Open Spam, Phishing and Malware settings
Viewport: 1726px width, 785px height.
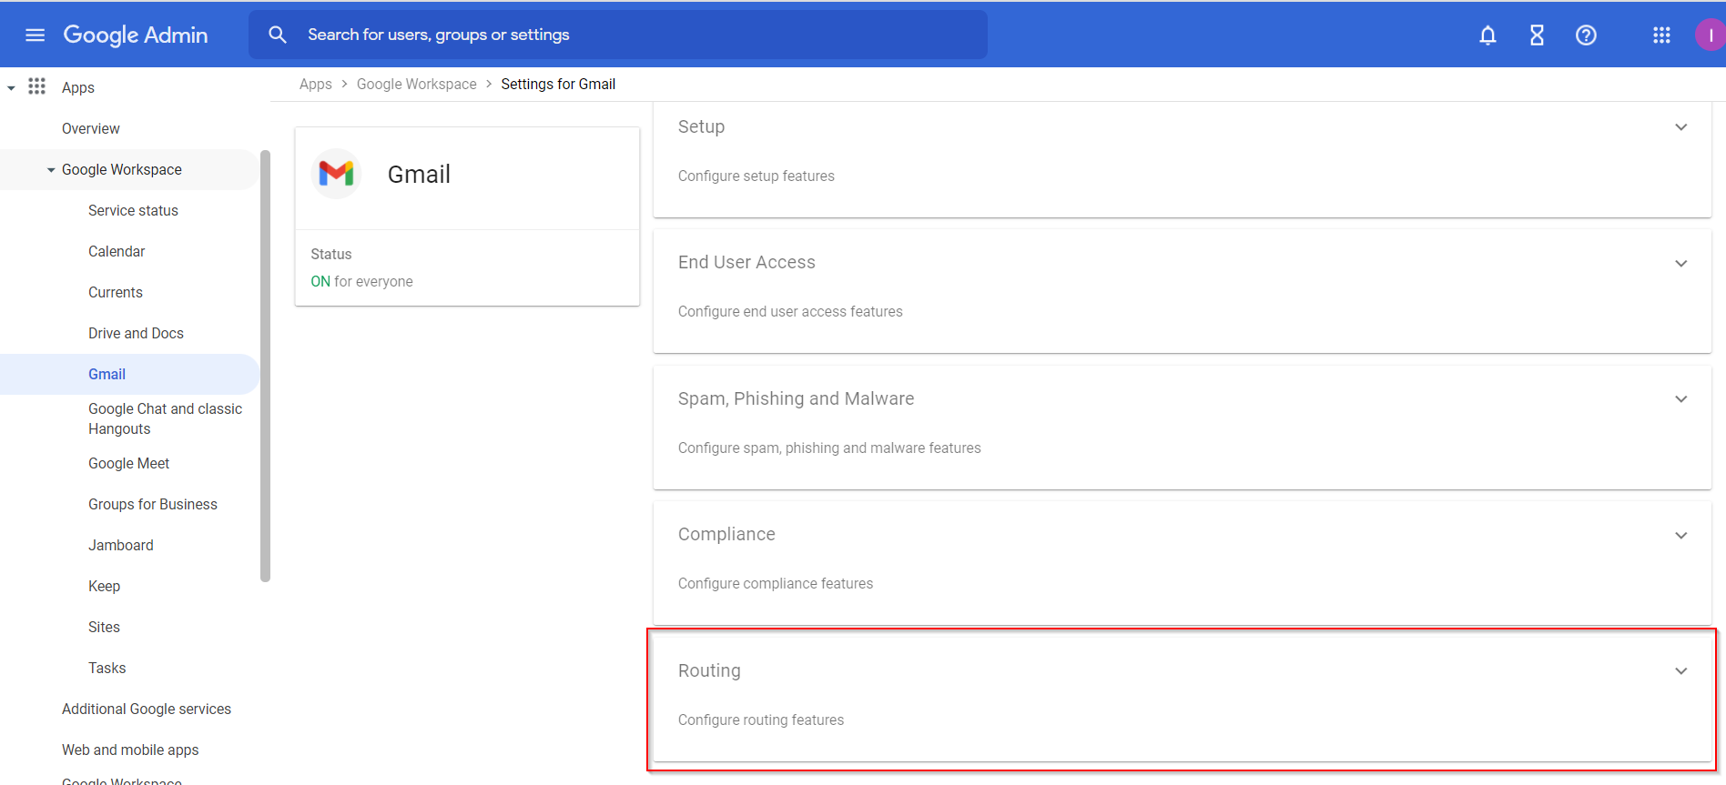[x=796, y=398]
